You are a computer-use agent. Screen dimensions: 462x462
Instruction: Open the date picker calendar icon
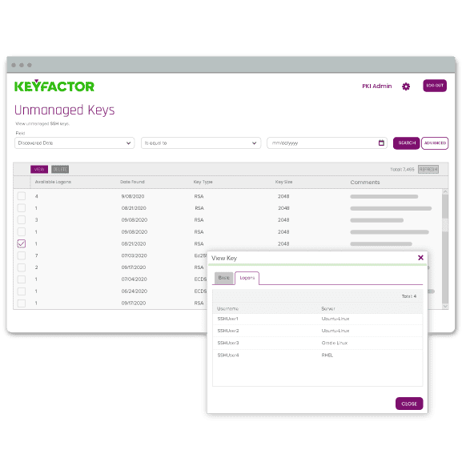(381, 143)
